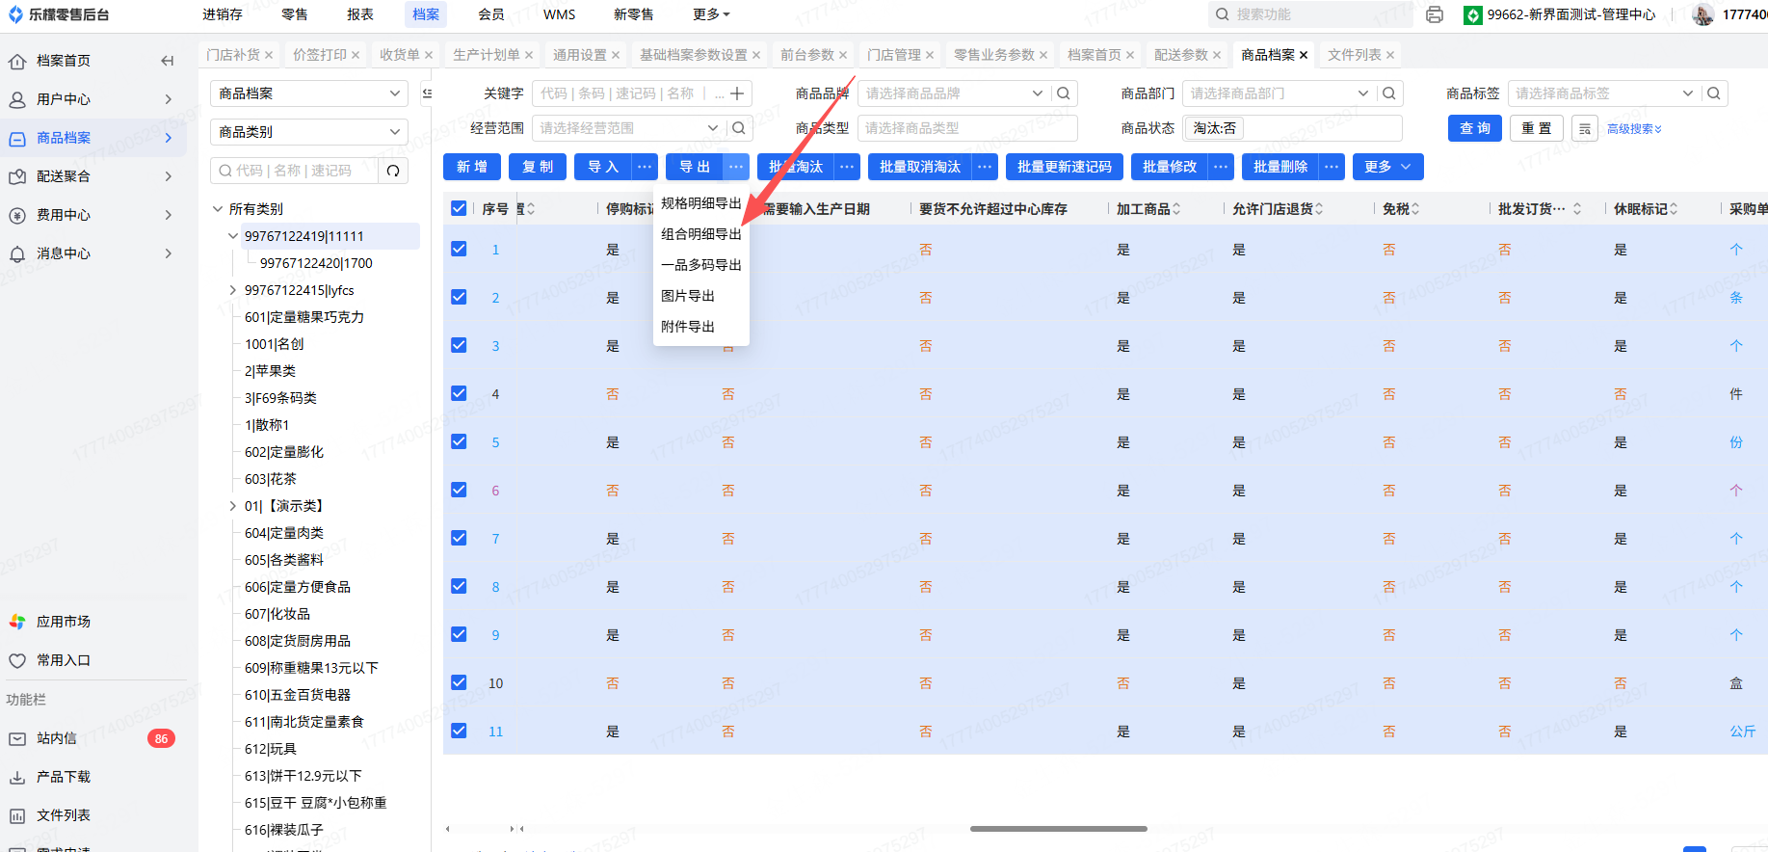Uncheck the checkbox for row 11
This screenshot has width=1768, height=852.
459,731
